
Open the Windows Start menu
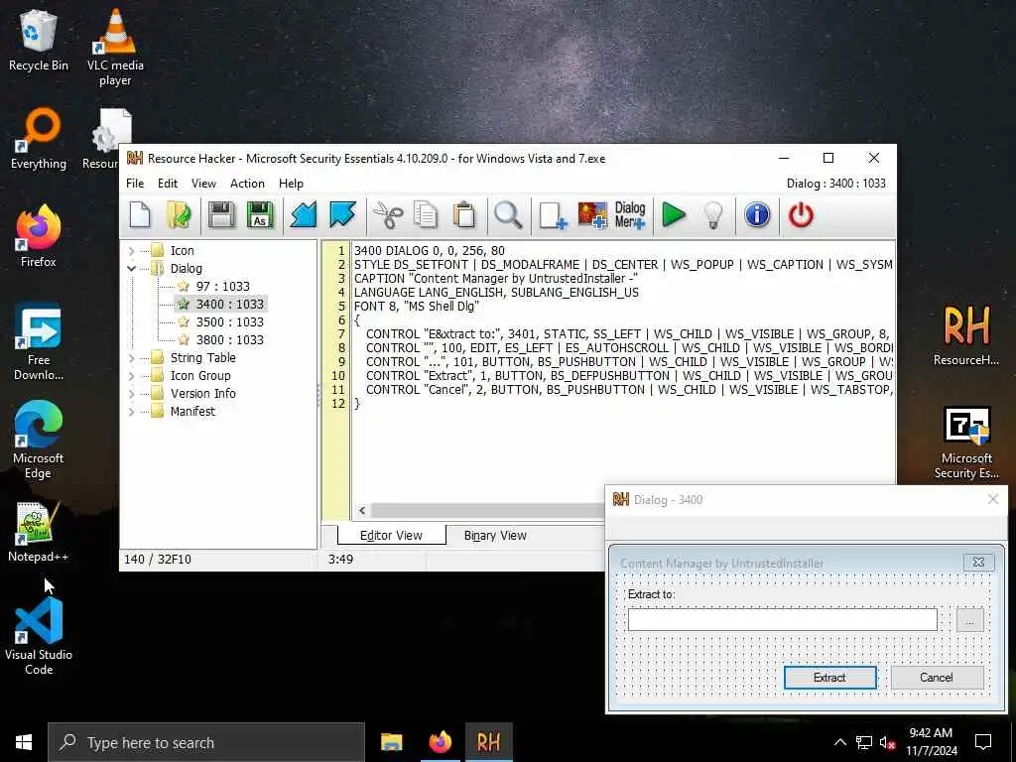[24, 742]
